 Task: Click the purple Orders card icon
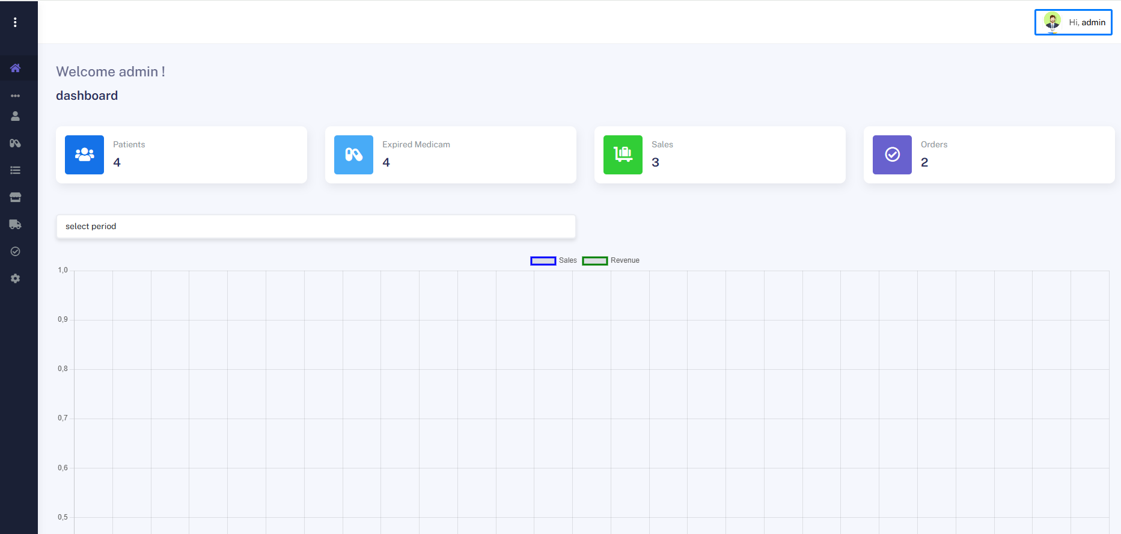pyautogui.click(x=892, y=155)
